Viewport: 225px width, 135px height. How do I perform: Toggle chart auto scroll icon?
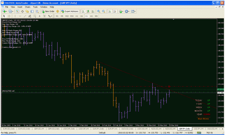110,11
